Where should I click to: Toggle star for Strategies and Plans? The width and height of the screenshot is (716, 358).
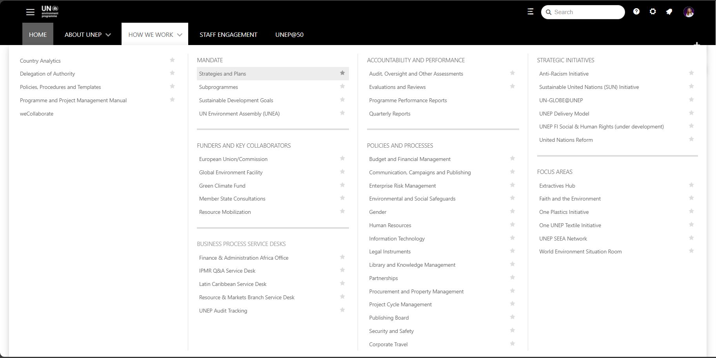coord(342,73)
